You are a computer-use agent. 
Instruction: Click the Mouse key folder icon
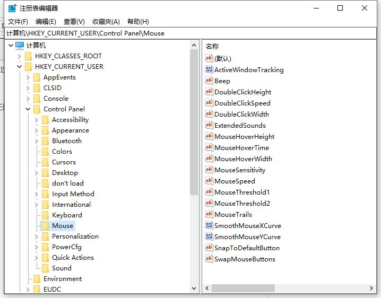coord(45,225)
